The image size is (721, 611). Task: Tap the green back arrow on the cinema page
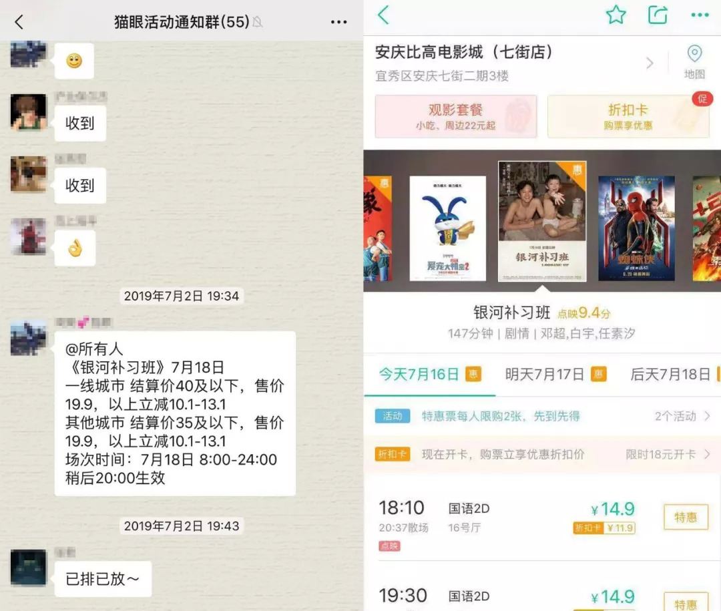tap(383, 15)
